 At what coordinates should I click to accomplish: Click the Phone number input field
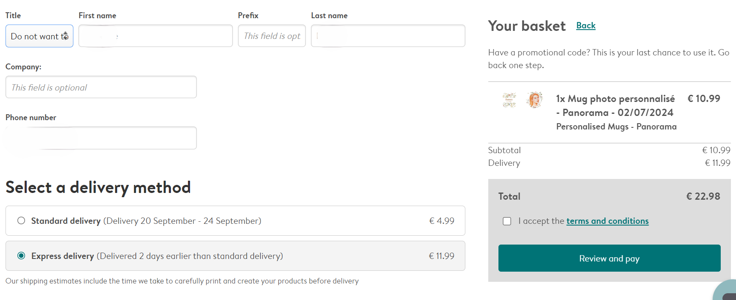[101, 138]
